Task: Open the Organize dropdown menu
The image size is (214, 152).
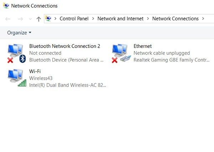Action: 19,33
